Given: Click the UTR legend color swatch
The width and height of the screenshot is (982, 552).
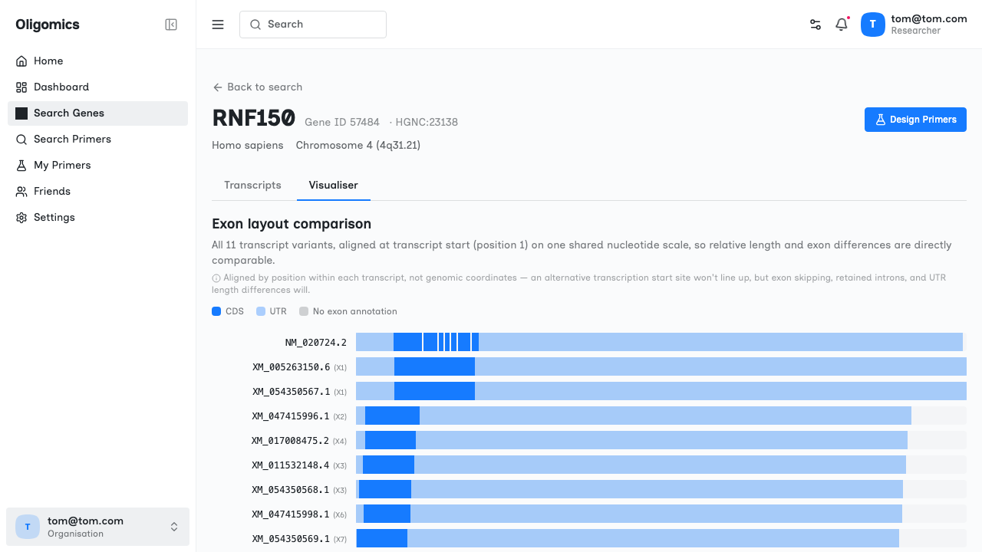Looking at the screenshot, I should (x=261, y=311).
